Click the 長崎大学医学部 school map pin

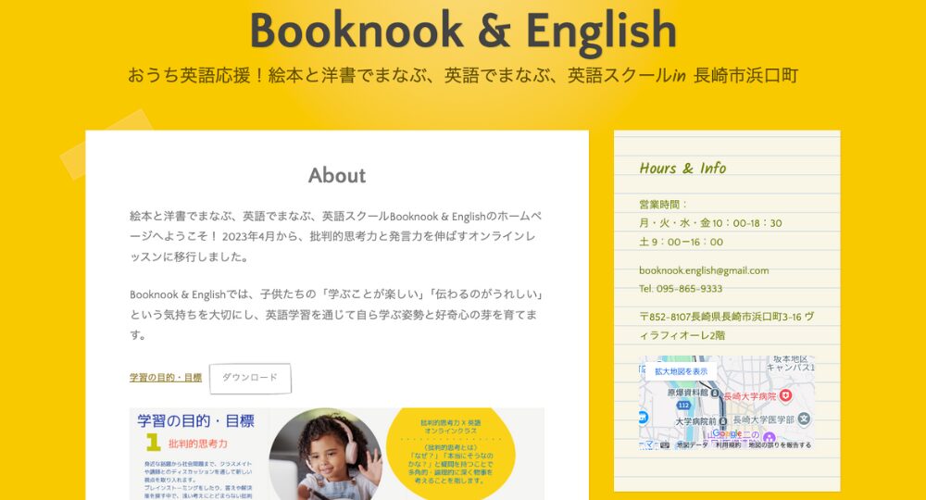pyautogui.click(x=804, y=419)
